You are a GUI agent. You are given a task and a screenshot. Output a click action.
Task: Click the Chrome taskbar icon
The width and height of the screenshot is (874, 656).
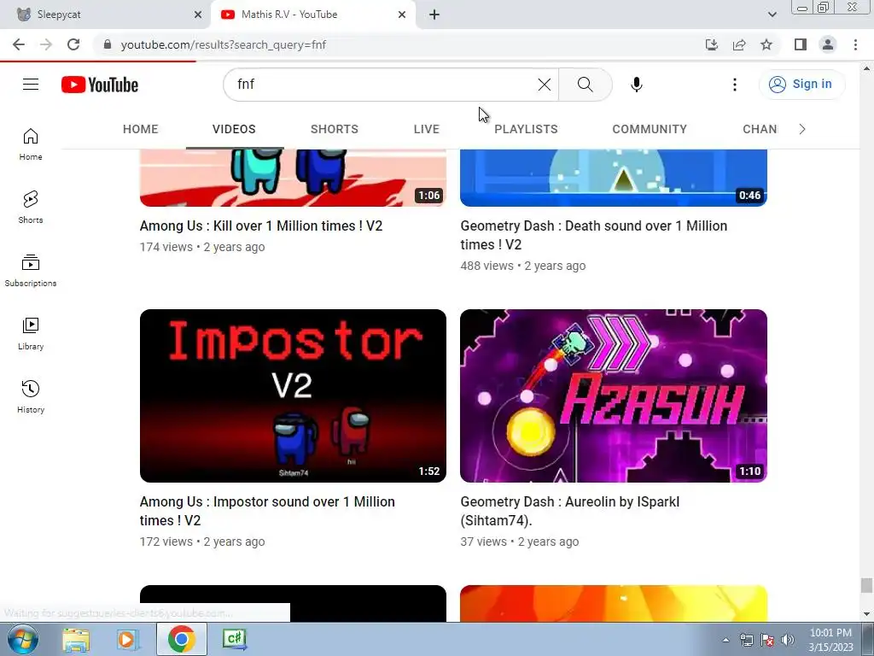point(182,639)
